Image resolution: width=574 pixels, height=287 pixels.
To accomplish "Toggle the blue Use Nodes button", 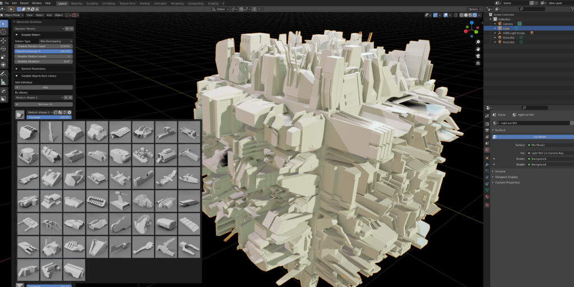I will click(533, 137).
